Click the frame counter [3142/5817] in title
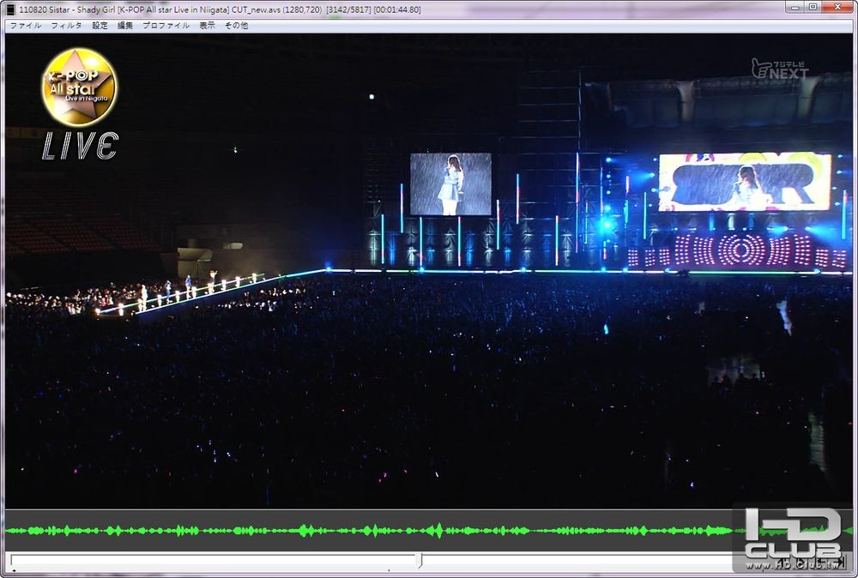Screen dimensions: 858x578 click(x=348, y=9)
